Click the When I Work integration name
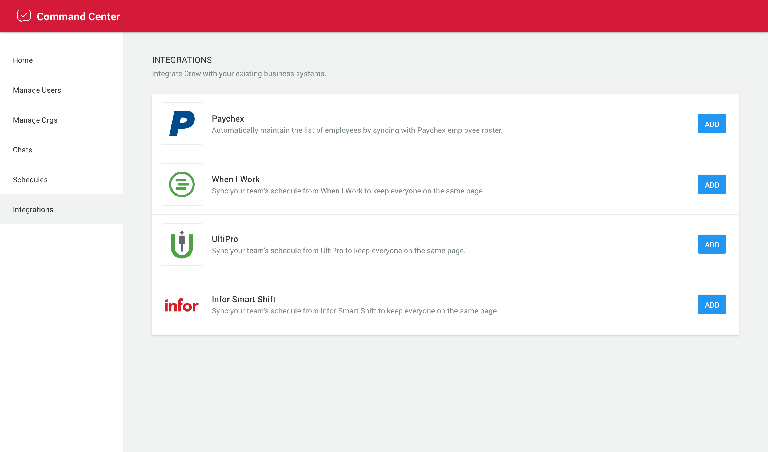 point(235,179)
